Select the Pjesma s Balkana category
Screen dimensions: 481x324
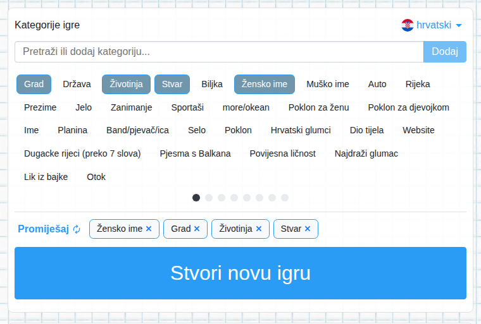point(195,153)
